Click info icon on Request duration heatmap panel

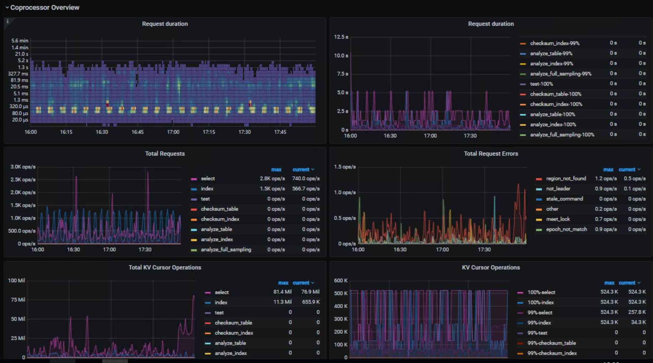pos(7,21)
